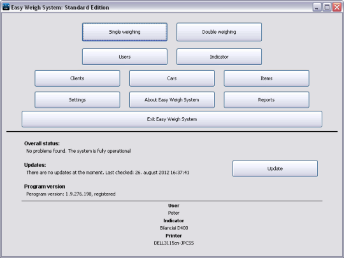Click the user name 'Peter'
The height and width of the screenshot is (258, 344).
click(x=173, y=213)
